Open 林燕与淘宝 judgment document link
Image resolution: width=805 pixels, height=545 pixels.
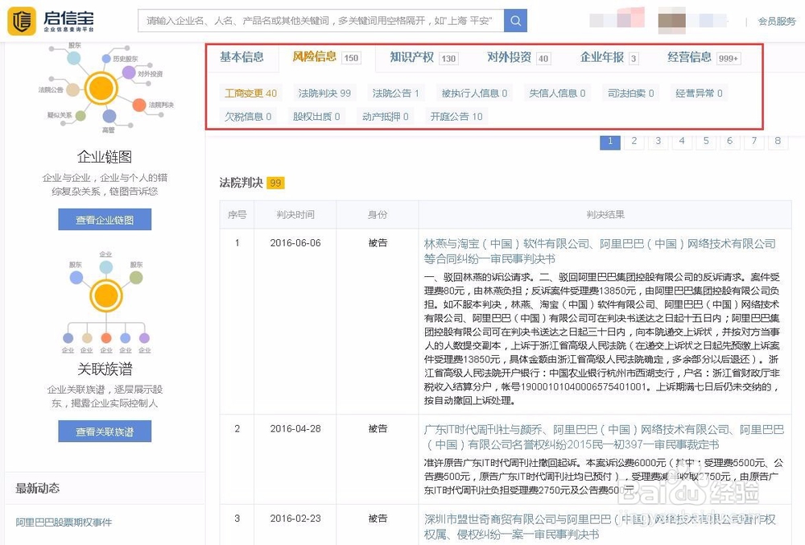pyautogui.click(x=600, y=251)
